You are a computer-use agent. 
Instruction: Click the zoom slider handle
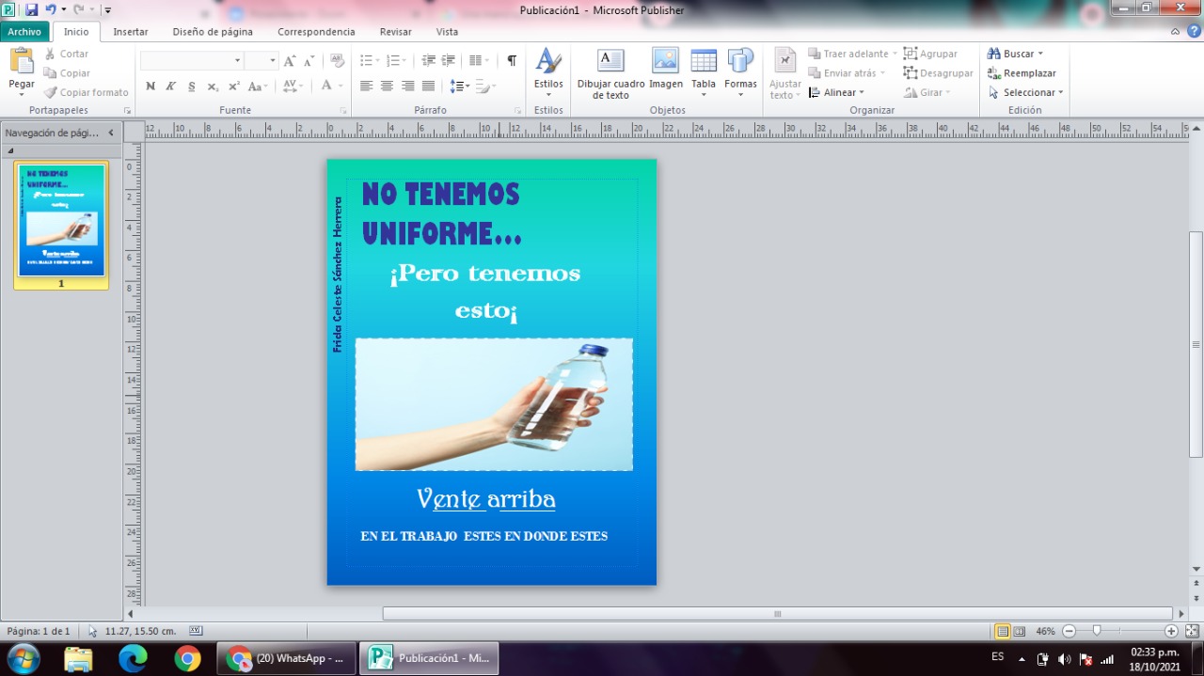pyautogui.click(x=1097, y=631)
